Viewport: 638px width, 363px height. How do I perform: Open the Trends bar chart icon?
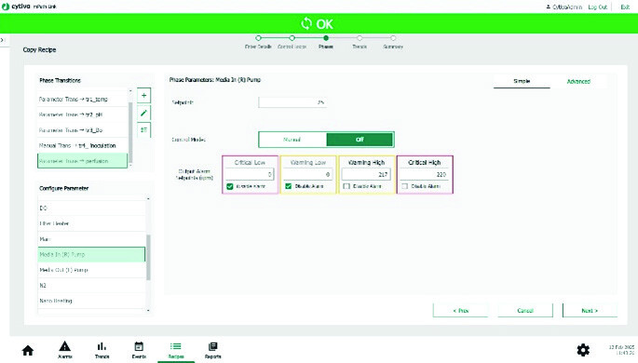tap(102, 346)
